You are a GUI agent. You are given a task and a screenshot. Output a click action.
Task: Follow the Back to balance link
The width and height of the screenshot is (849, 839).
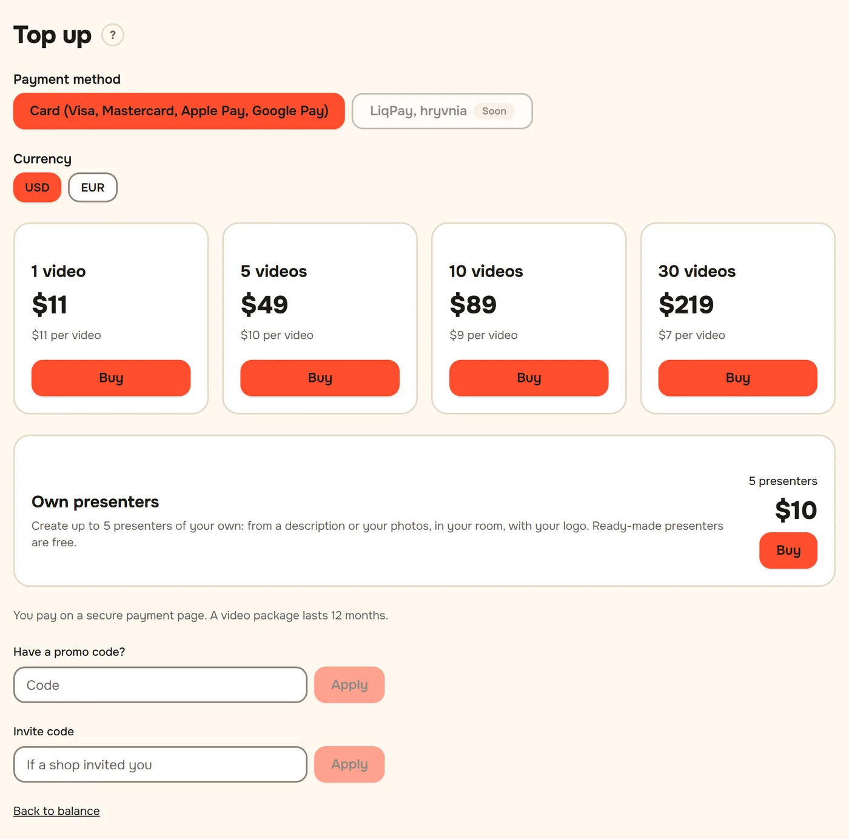point(56,811)
